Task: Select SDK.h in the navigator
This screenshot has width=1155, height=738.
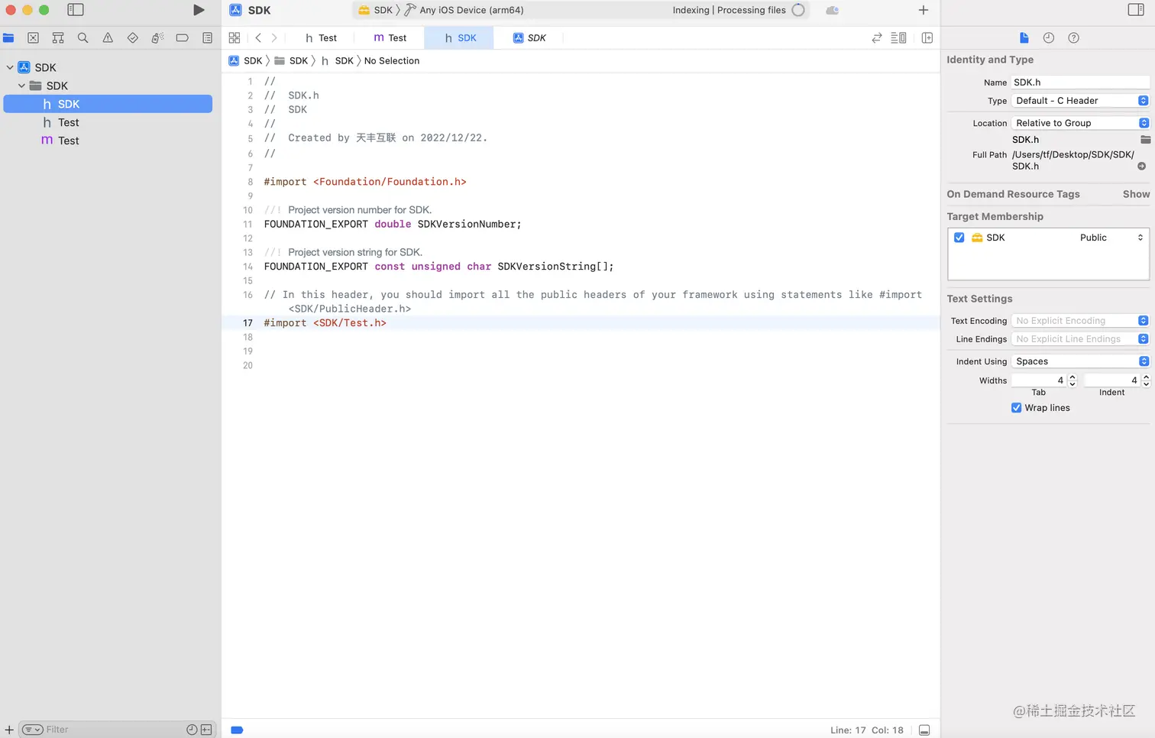Action: 108,104
